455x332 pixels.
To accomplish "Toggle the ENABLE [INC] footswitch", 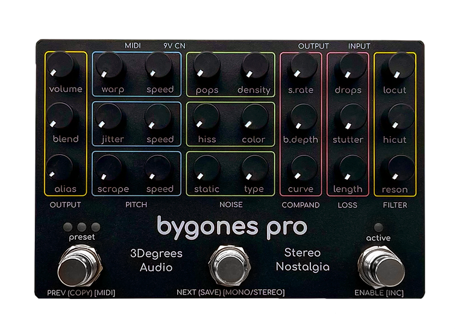I will pos(382,266).
